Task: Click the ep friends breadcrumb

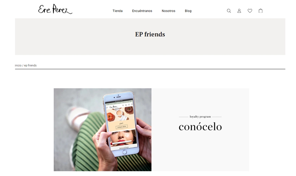Action: pyautogui.click(x=30, y=65)
